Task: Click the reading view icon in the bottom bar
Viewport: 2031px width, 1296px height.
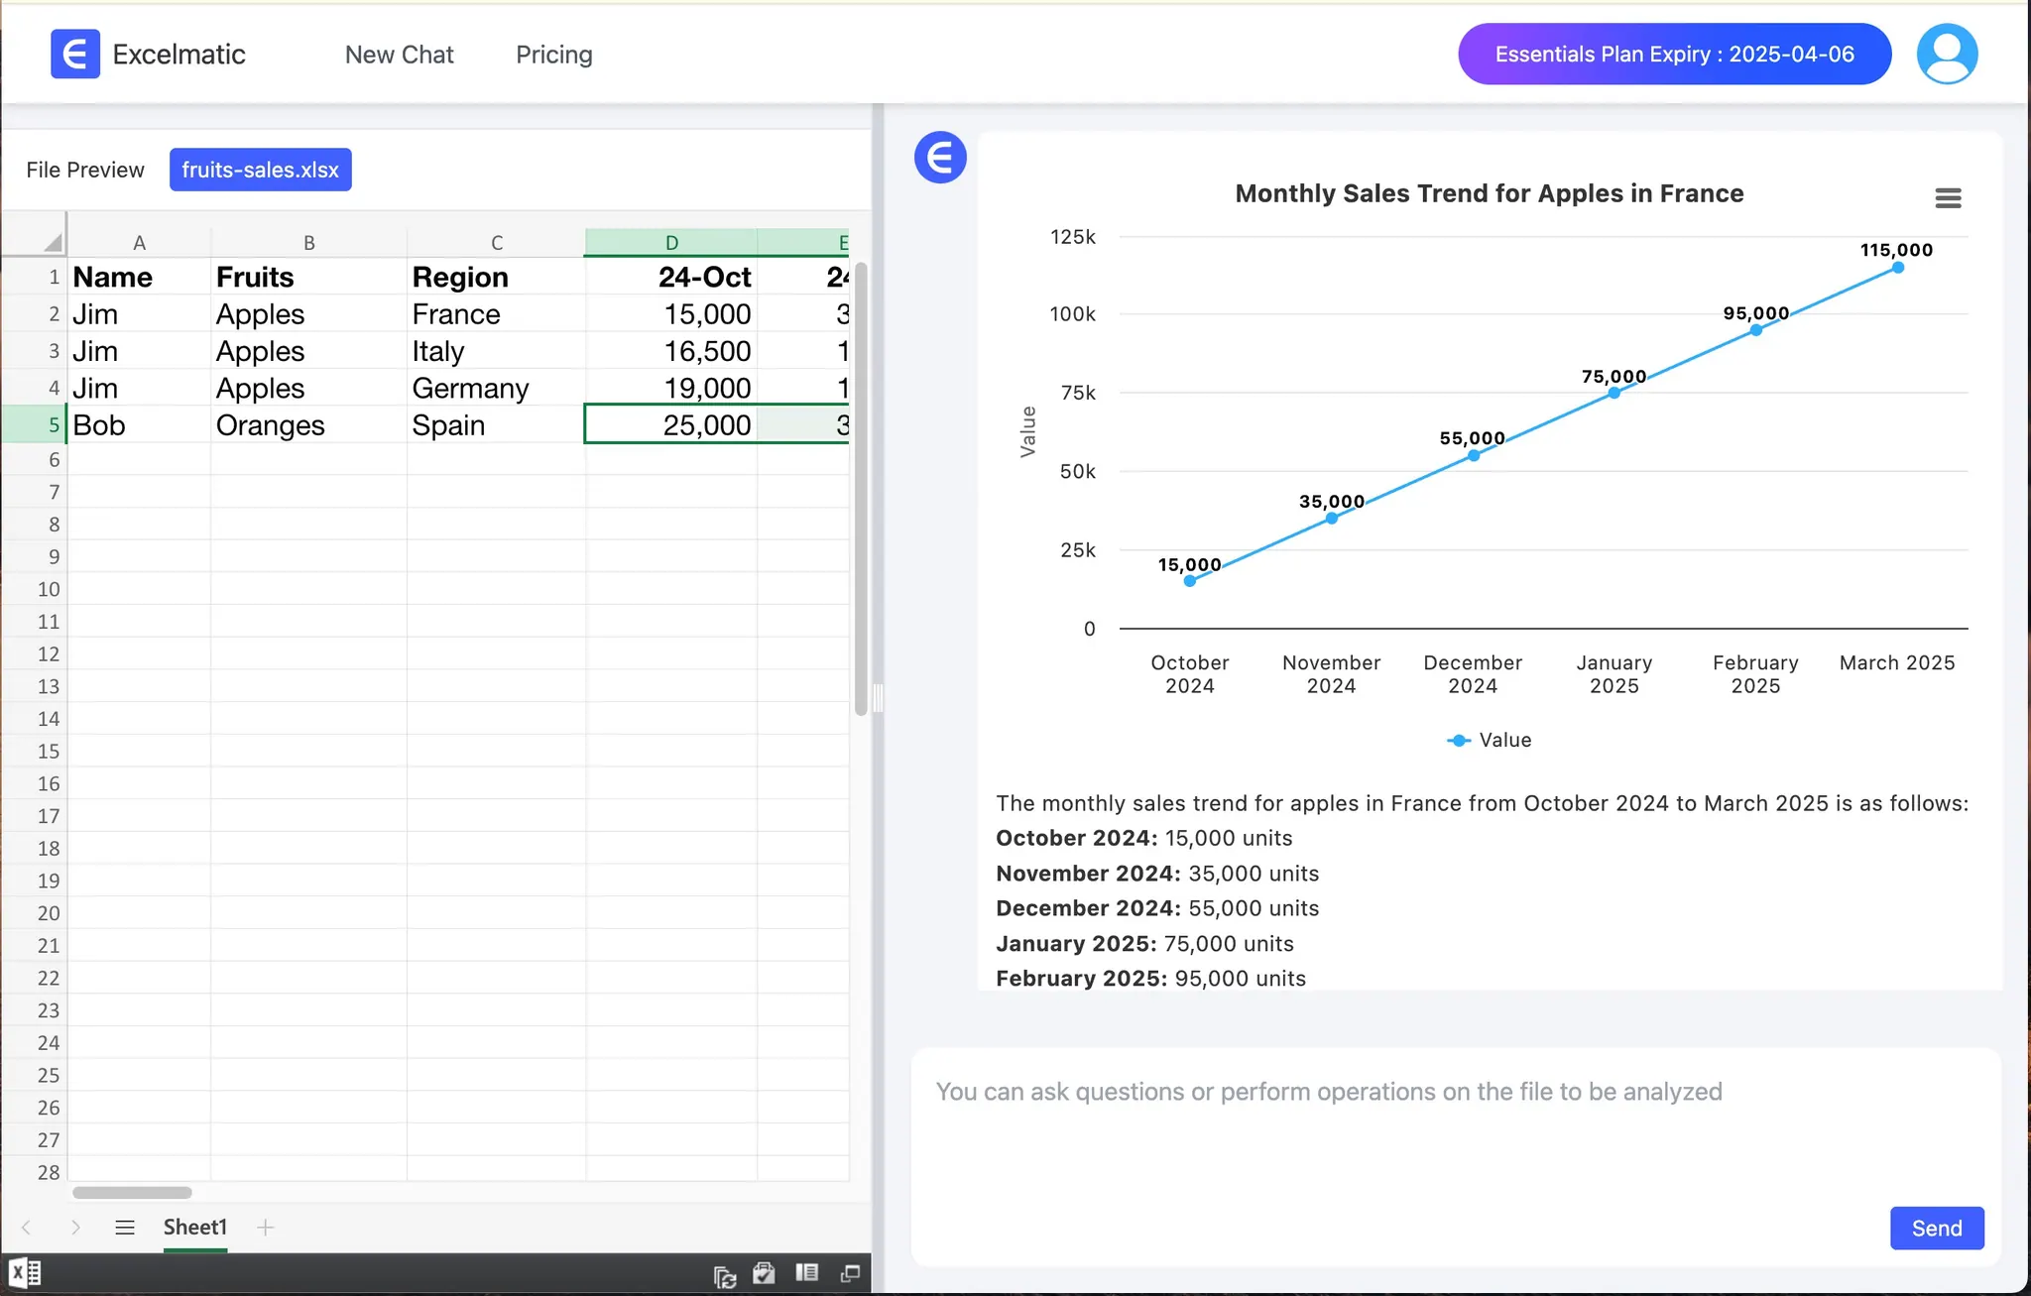Action: point(806,1273)
